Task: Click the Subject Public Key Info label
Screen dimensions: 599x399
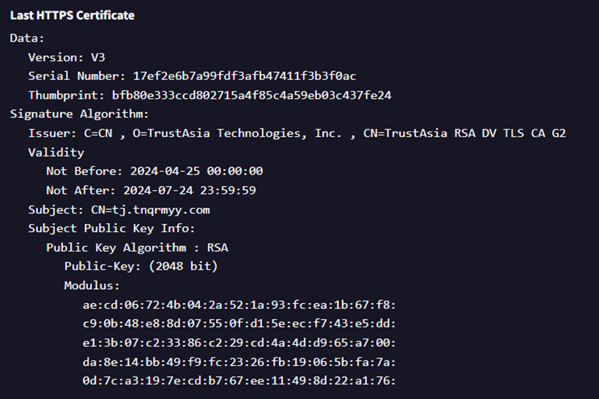Action: (112, 228)
